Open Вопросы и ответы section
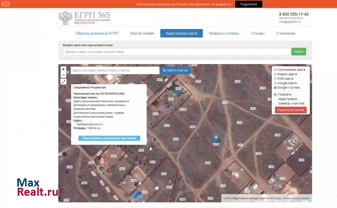The height and width of the screenshot is (208, 337). (x=224, y=33)
